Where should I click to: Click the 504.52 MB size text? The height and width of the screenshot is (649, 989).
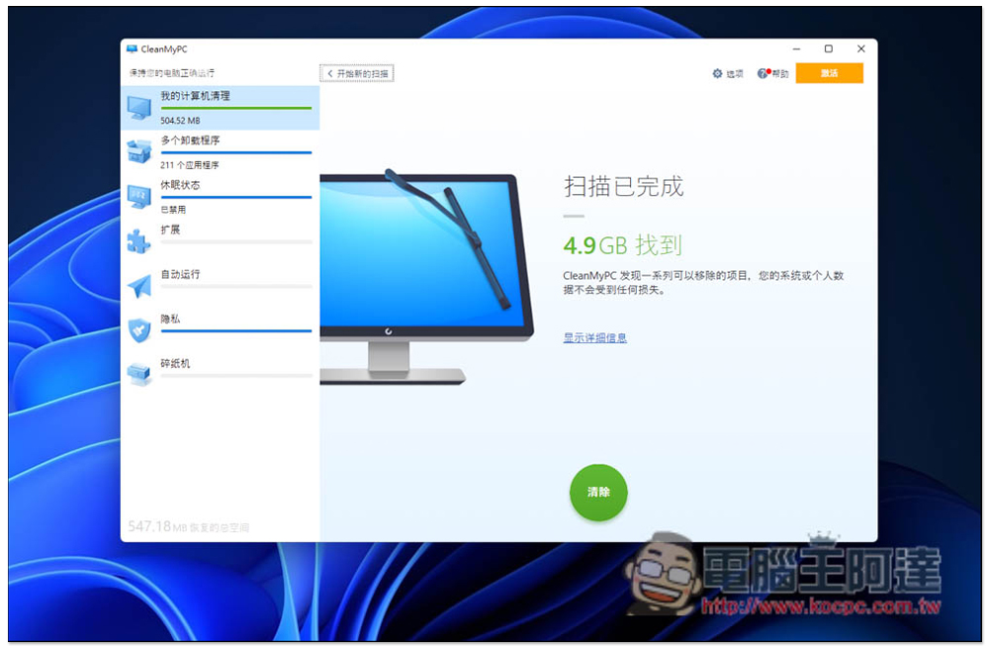(180, 121)
